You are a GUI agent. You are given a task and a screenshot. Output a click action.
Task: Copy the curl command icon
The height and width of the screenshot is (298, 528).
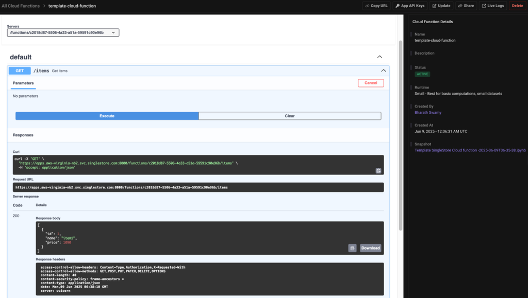point(378,171)
